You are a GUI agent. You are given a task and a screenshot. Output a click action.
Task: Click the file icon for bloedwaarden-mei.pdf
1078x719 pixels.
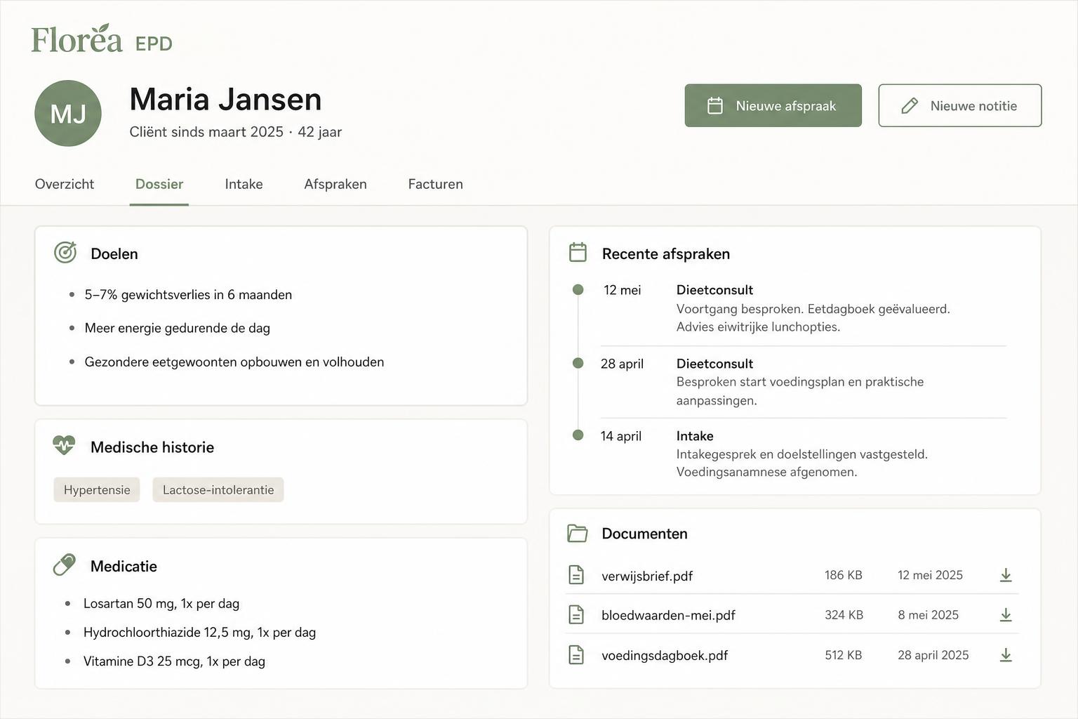coord(576,614)
